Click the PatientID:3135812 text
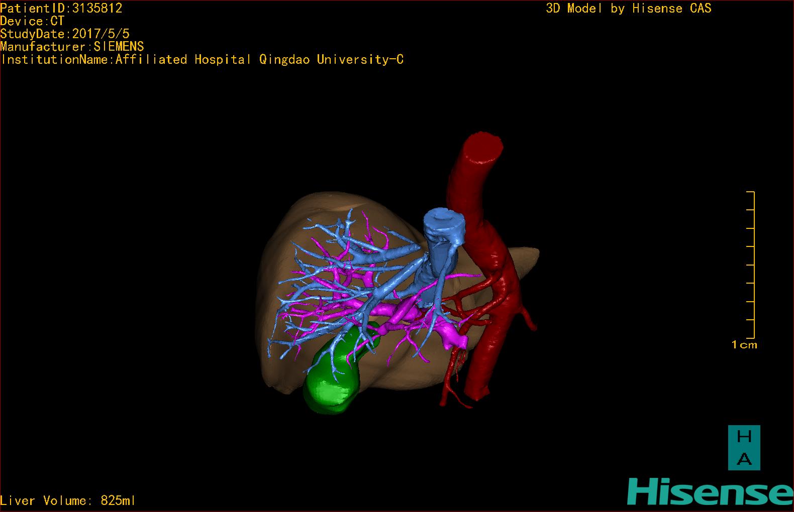The image size is (794, 512). coord(61,8)
